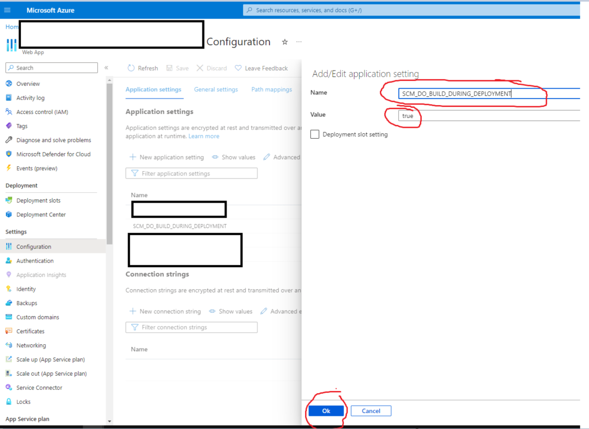Viewport: 589px width, 429px height.
Task: Open Tags in the sidebar
Action: click(22, 126)
